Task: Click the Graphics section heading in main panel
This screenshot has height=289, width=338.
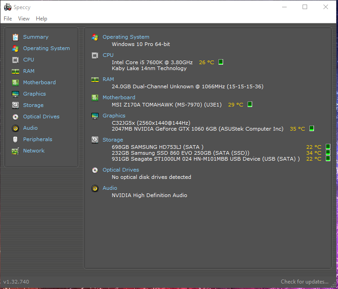Action: (x=114, y=116)
